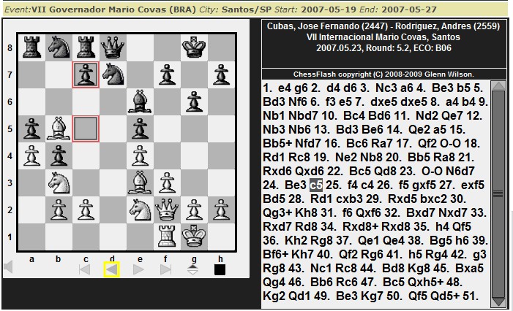Screen dimensions: 513x311
Task: Go back to the previous move
Action: (111, 269)
